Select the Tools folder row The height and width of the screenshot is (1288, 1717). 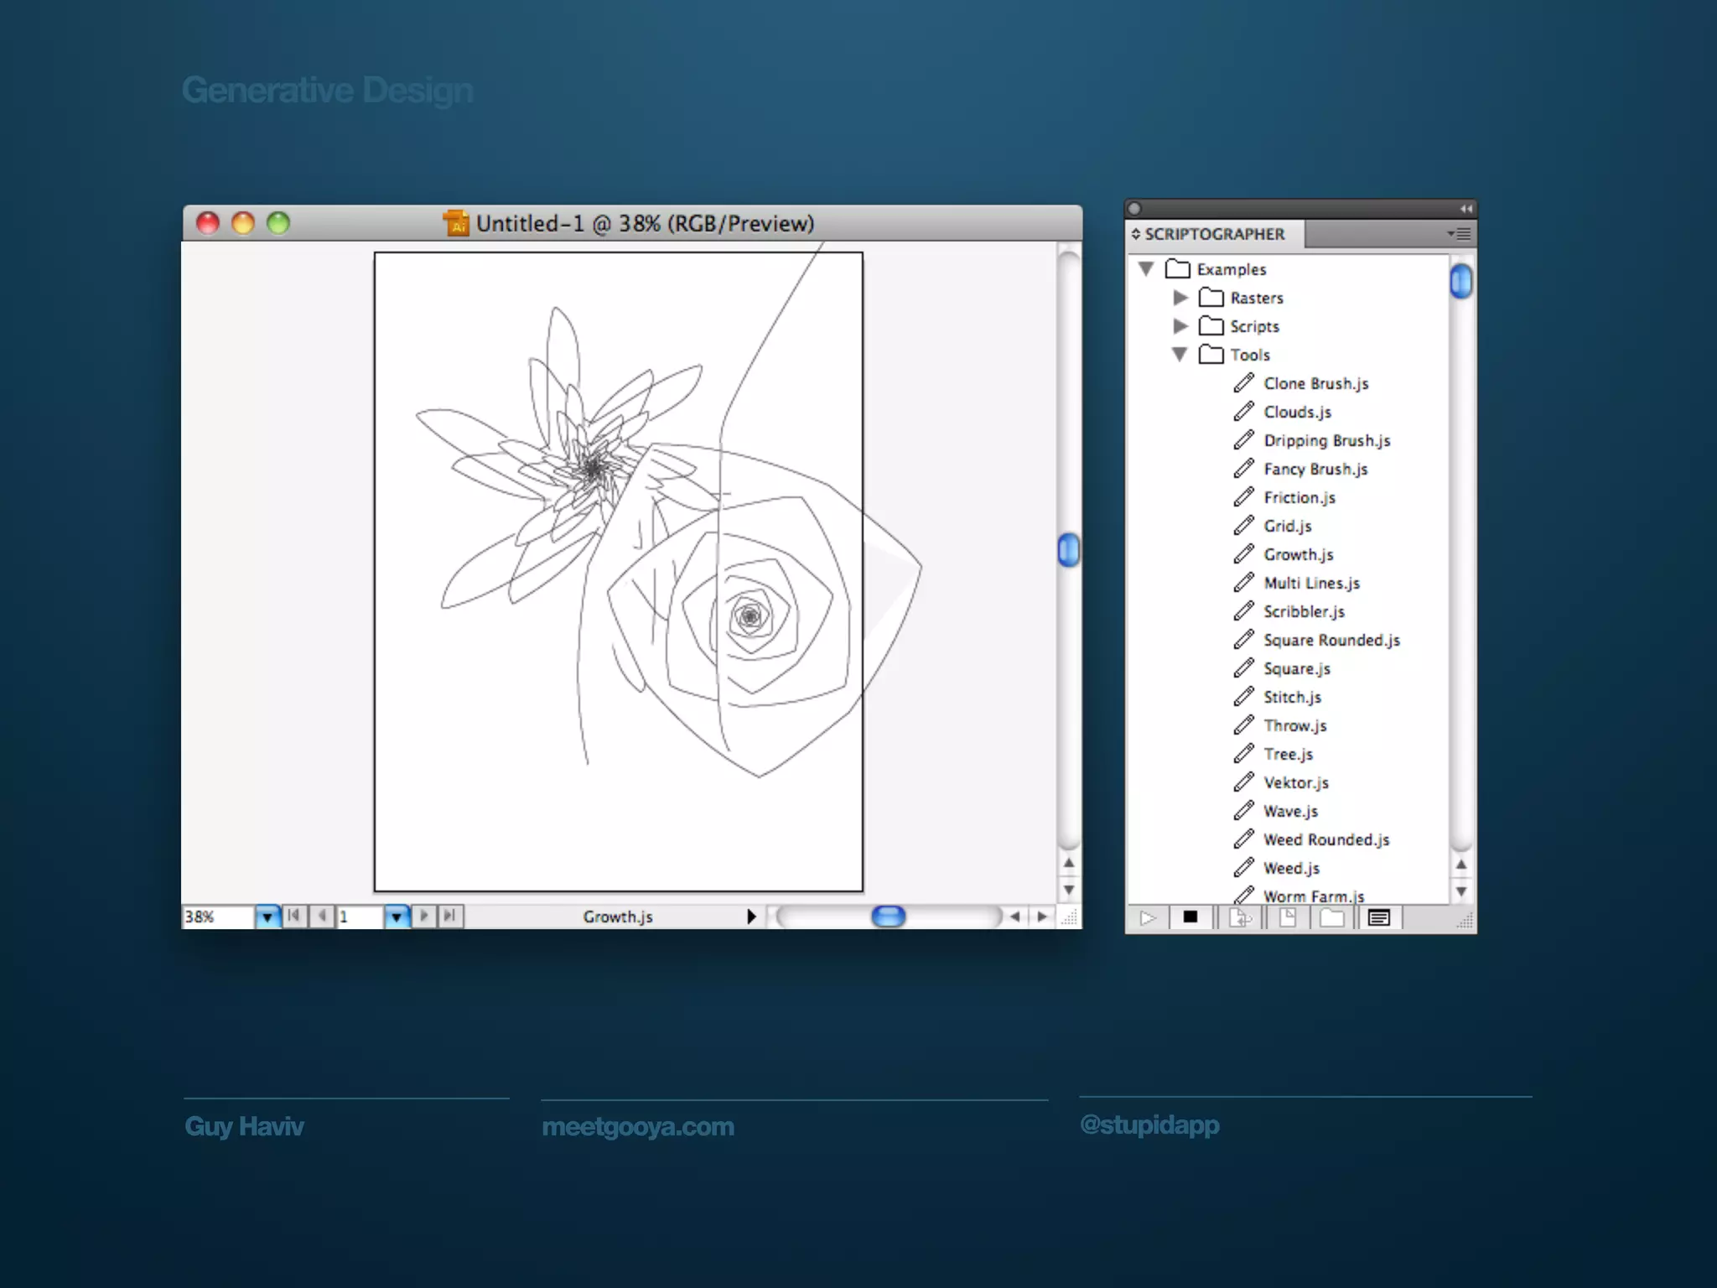[1288, 355]
